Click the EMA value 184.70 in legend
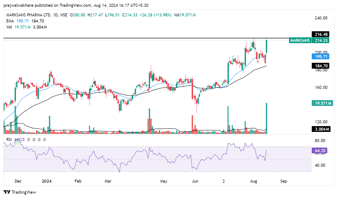 coord(37,21)
